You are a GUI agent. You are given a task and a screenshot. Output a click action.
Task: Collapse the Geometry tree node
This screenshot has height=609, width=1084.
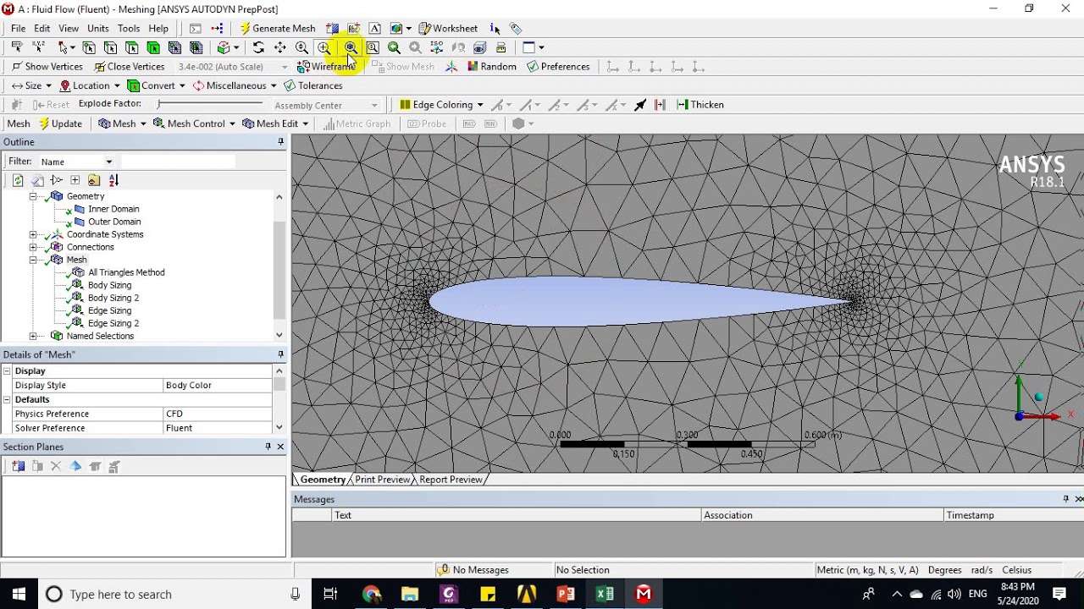click(x=33, y=196)
